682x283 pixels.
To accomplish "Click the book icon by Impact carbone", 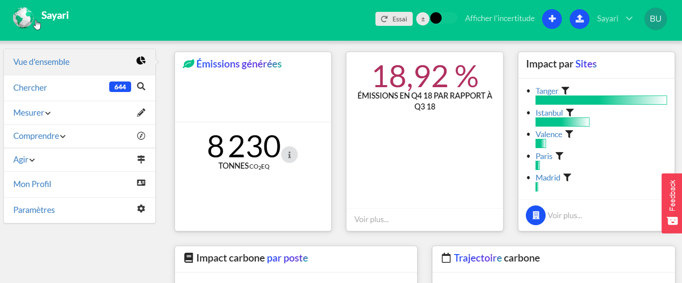I will coord(189,258).
